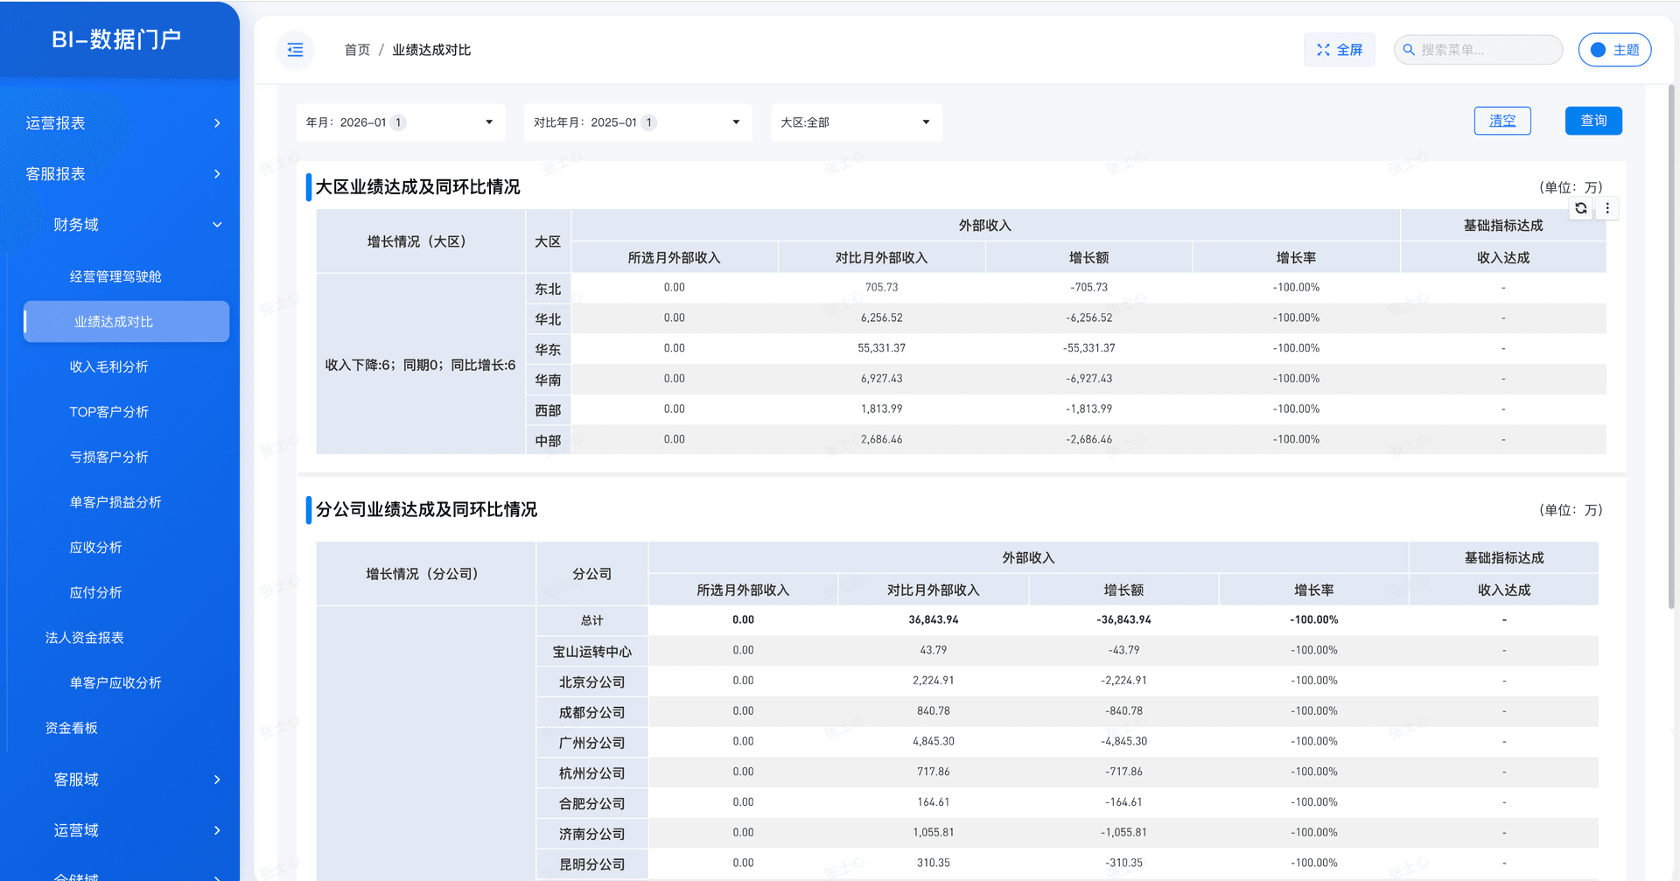This screenshot has width=1680, height=881.
Task: Click the 查询 query button
Action: click(1592, 121)
